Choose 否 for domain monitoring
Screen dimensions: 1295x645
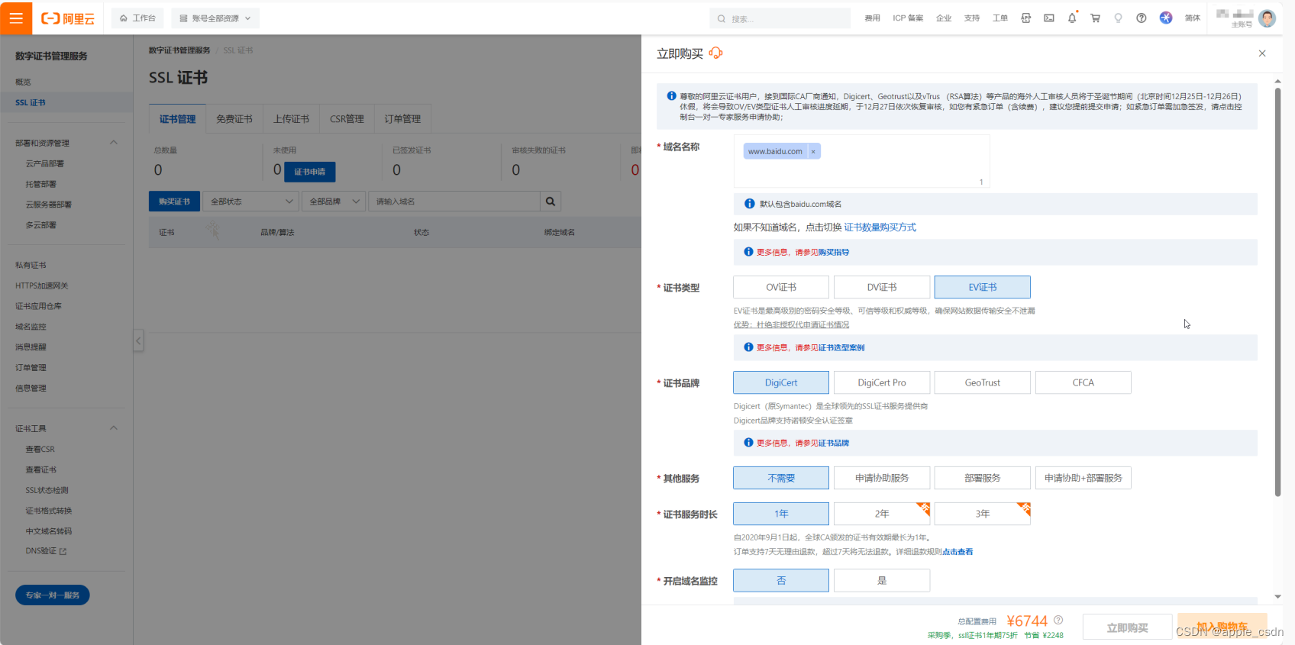[x=781, y=580]
